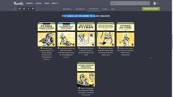
Task: Click the Humble logo
Action: [18, 3]
